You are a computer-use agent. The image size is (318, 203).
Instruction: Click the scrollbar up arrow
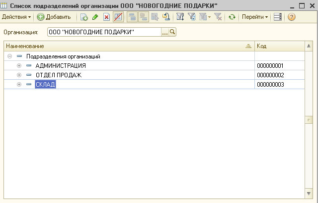[x=309, y=46]
